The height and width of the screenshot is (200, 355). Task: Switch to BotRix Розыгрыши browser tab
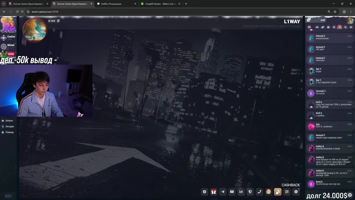(x=116, y=4)
